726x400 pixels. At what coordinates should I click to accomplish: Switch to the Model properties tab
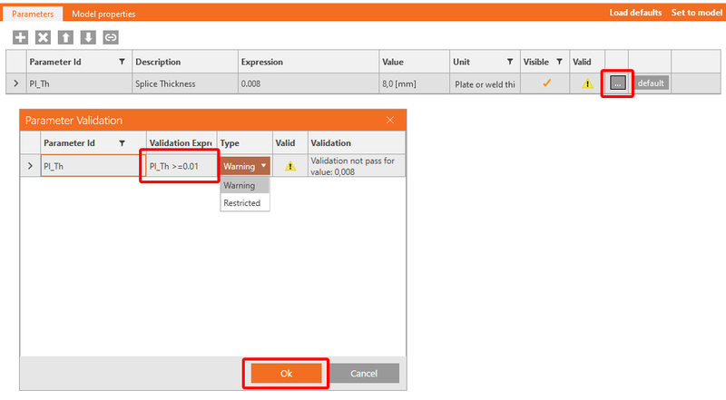pyautogui.click(x=103, y=15)
